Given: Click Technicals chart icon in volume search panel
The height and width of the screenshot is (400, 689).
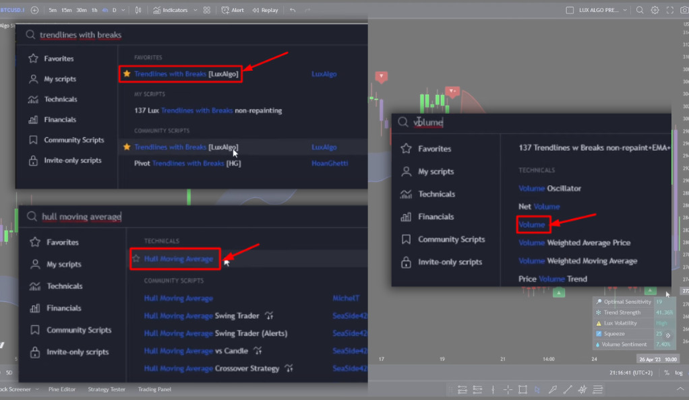Looking at the screenshot, I should 406,194.
